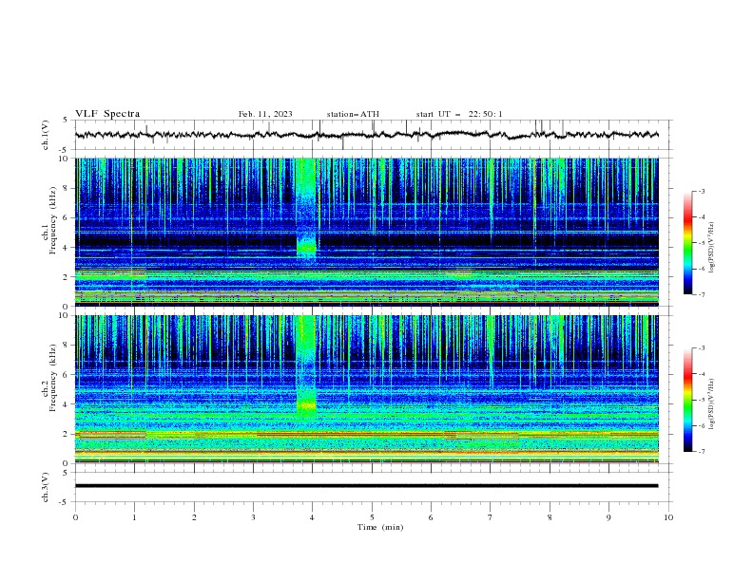Click the time axis tick label '10'
This screenshot has width=753, height=581.
[668, 517]
